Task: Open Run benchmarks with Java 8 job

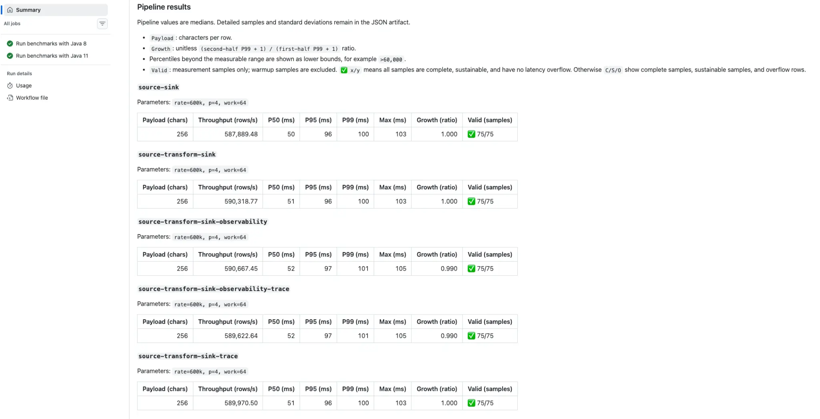Action: point(51,44)
